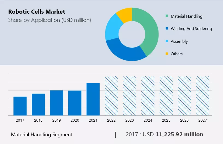
Task: Click the Material Handling Segment caption
Action: tap(42, 135)
